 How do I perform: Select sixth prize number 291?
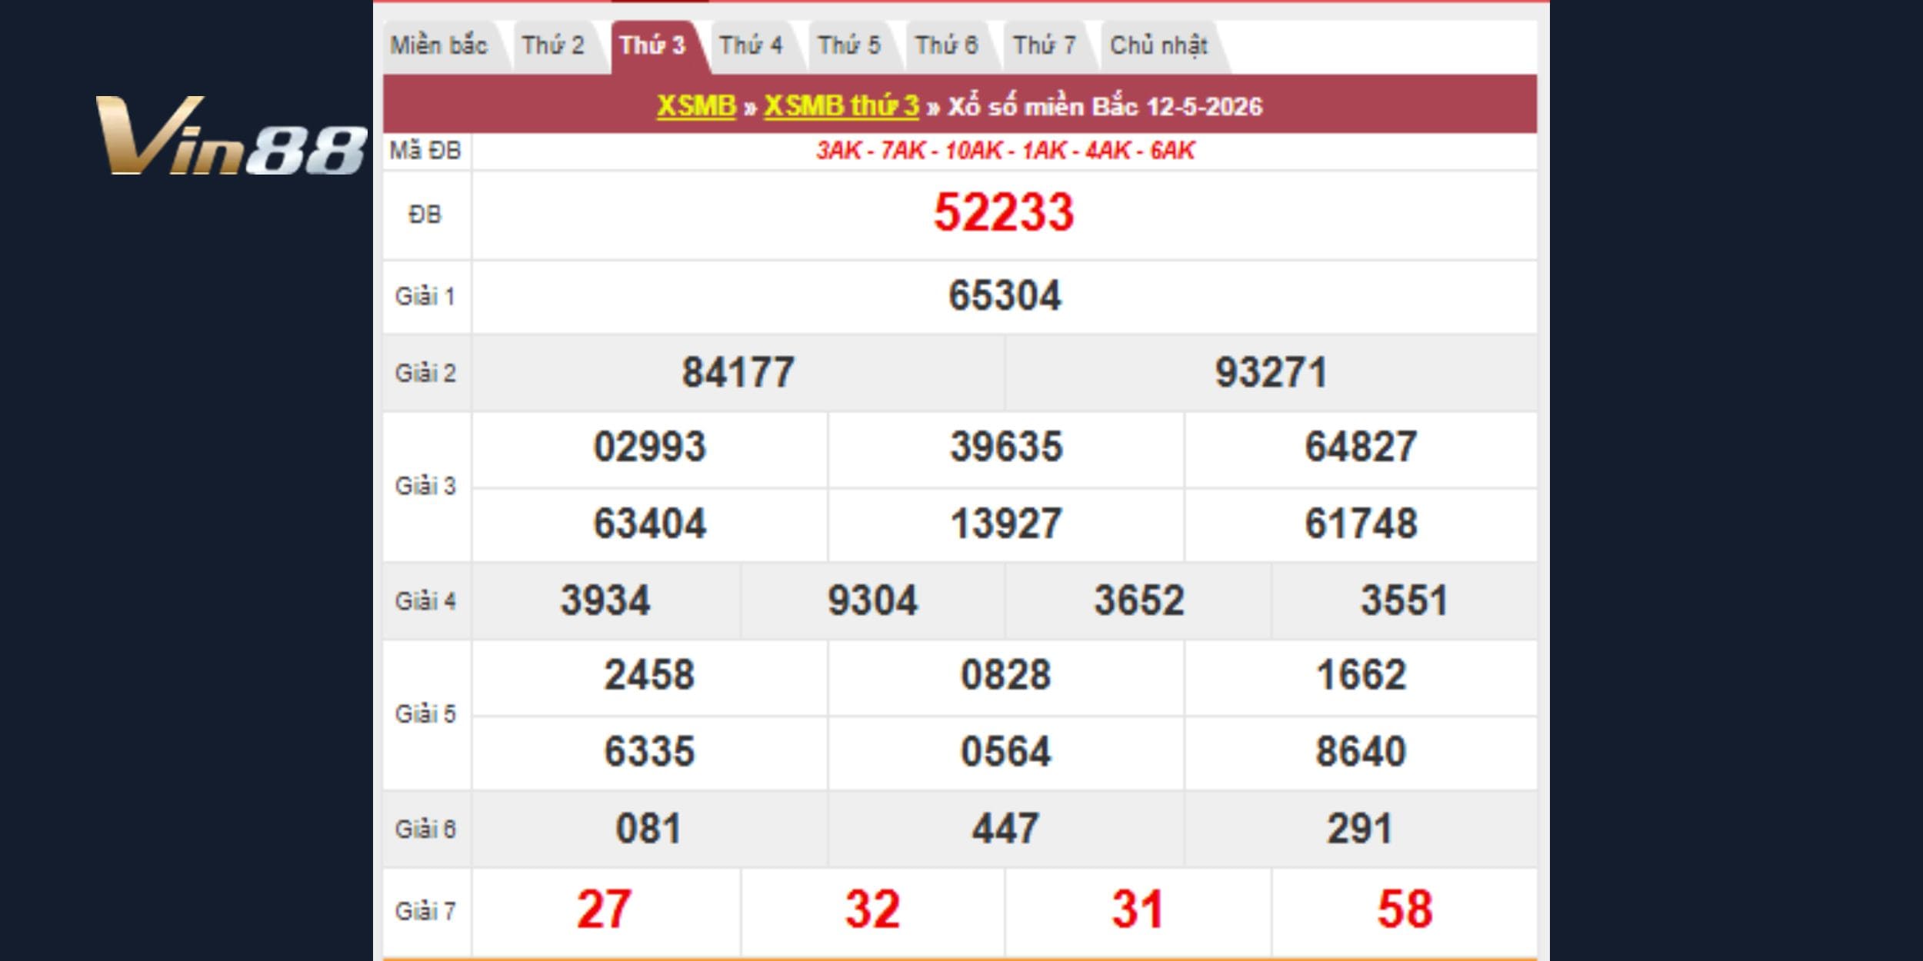click(1360, 830)
